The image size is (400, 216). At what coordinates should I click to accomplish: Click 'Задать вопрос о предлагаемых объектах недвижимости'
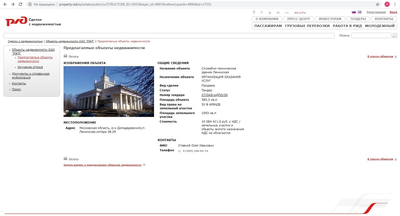pyautogui.click(x=102, y=165)
